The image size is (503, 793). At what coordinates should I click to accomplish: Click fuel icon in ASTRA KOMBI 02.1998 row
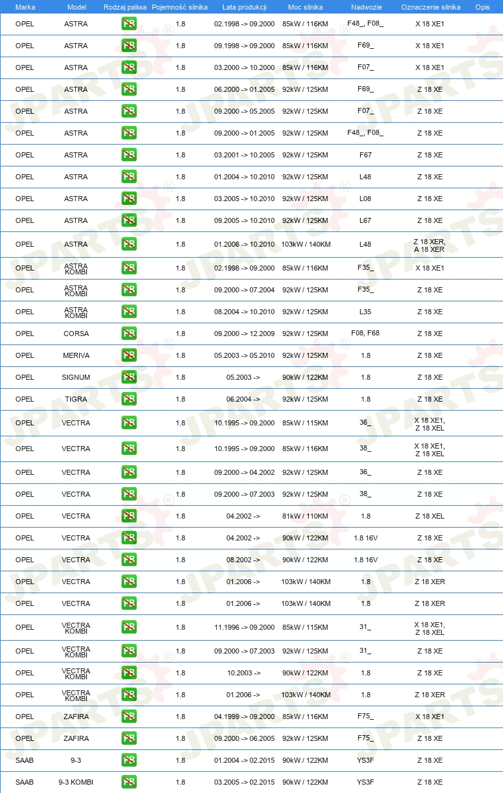tap(129, 268)
